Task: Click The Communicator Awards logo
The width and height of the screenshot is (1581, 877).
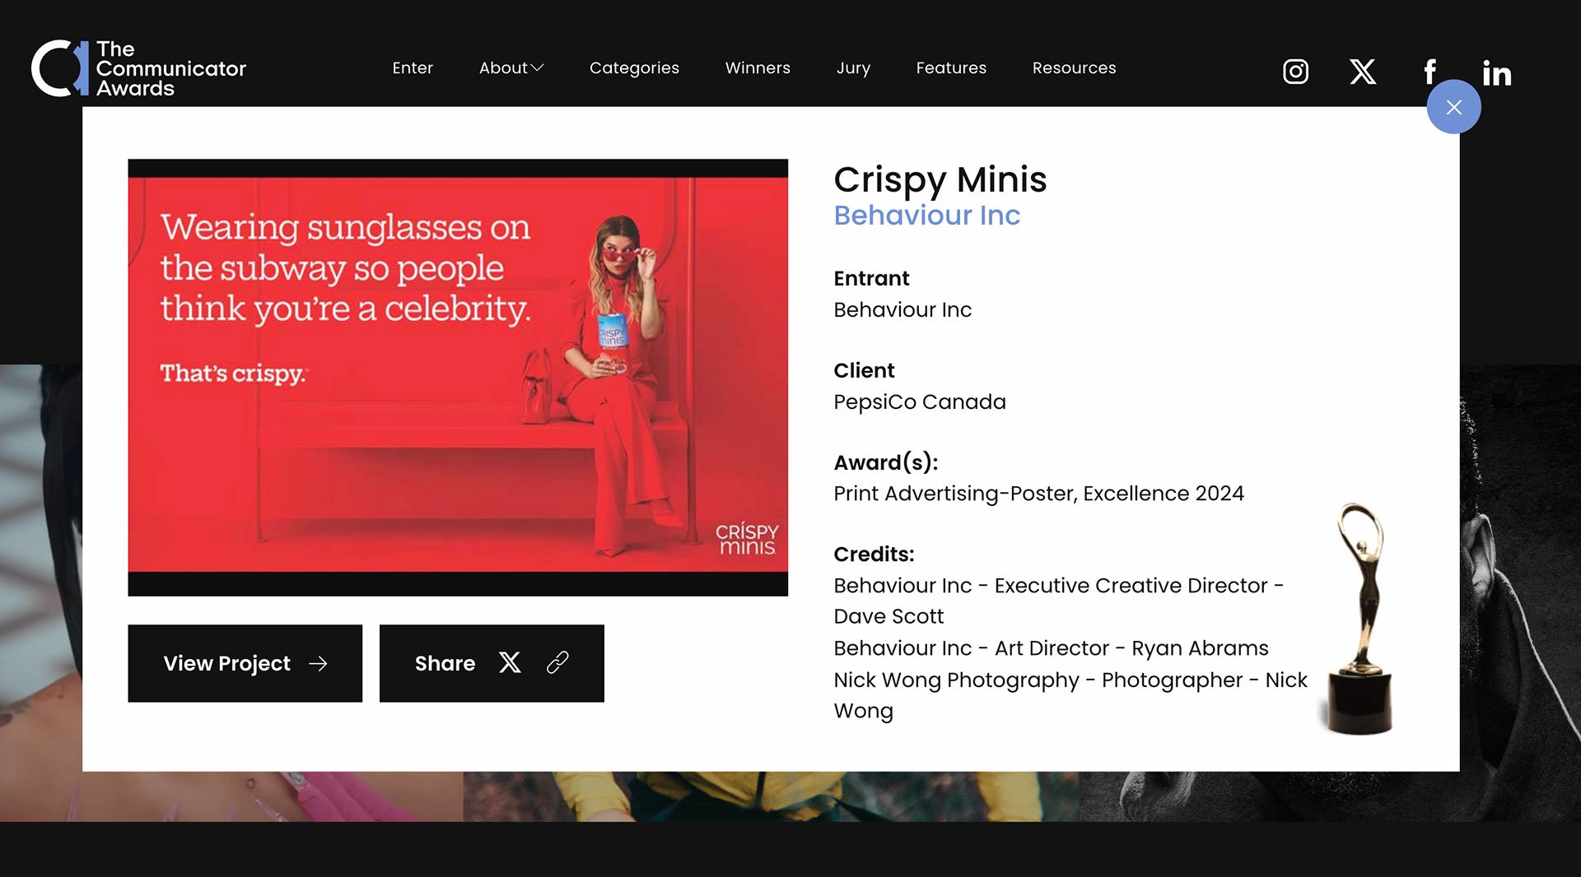Action: tap(138, 68)
